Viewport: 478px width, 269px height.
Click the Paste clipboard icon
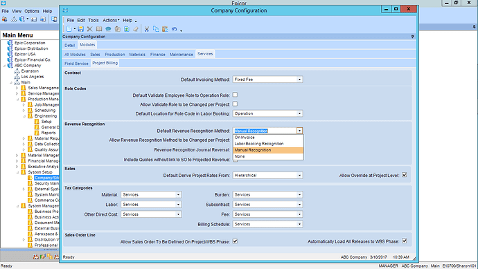pos(166,29)
